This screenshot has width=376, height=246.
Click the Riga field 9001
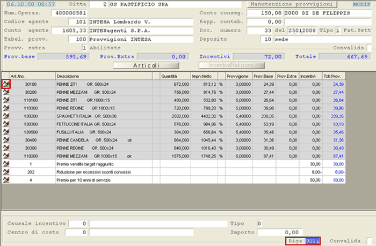313,241
